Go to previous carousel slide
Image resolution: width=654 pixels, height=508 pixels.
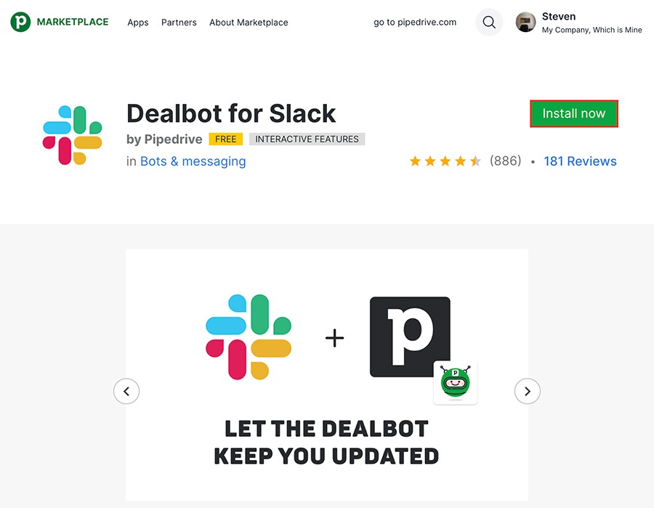click(x=126, y=391)
